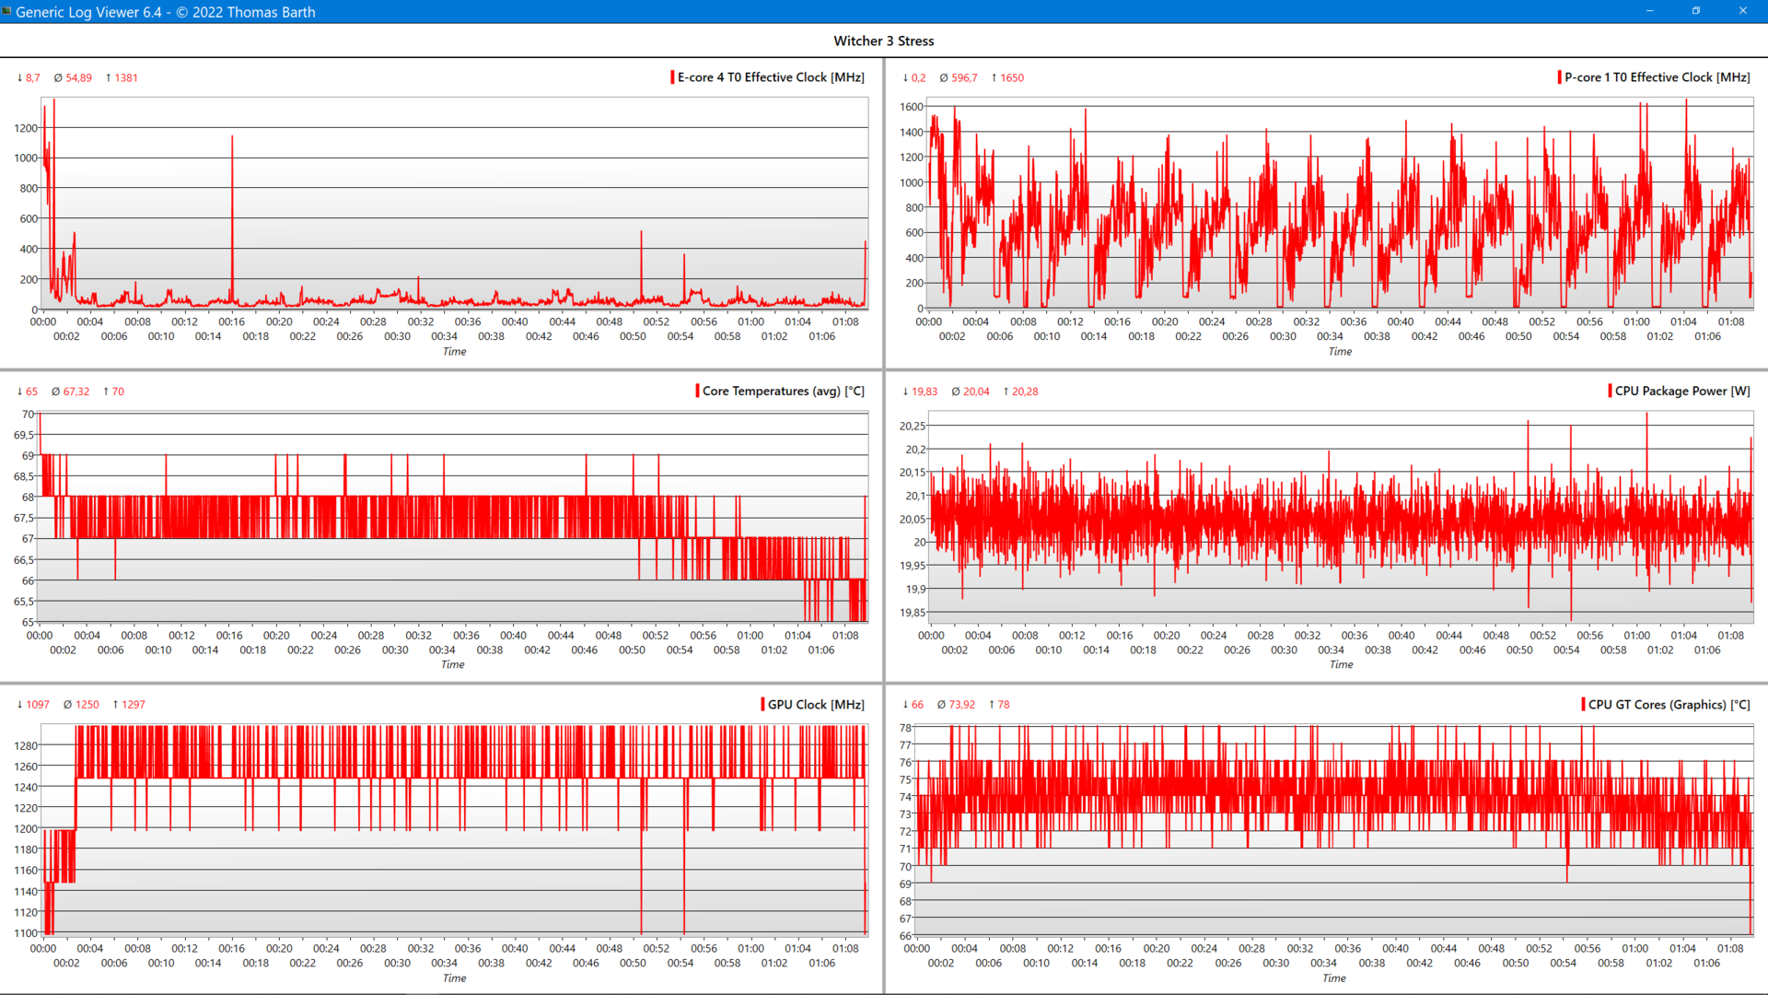Click the Generic Log Viewer app icon
The height and width of the screenshot is (995, 1768).
click(x=7, y=11)
